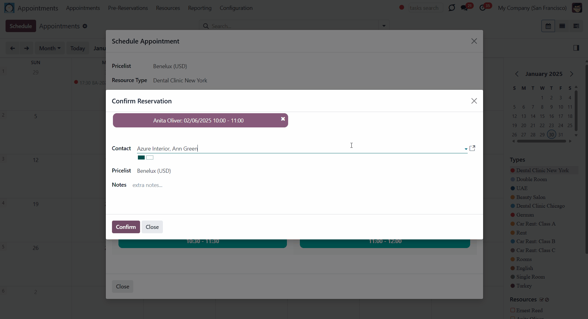Open the Appointments settings gear
588x319 pixels.
[x=85, y=26]
